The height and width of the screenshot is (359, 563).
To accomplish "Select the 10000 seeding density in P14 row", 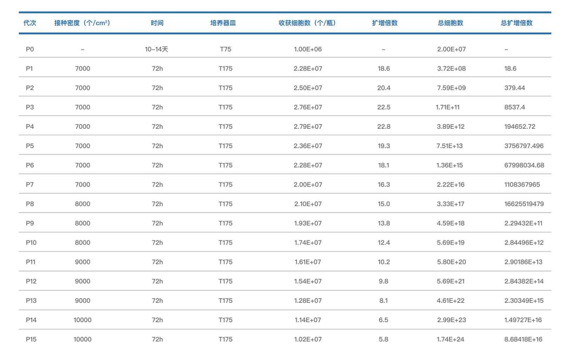I will (83, 320).
